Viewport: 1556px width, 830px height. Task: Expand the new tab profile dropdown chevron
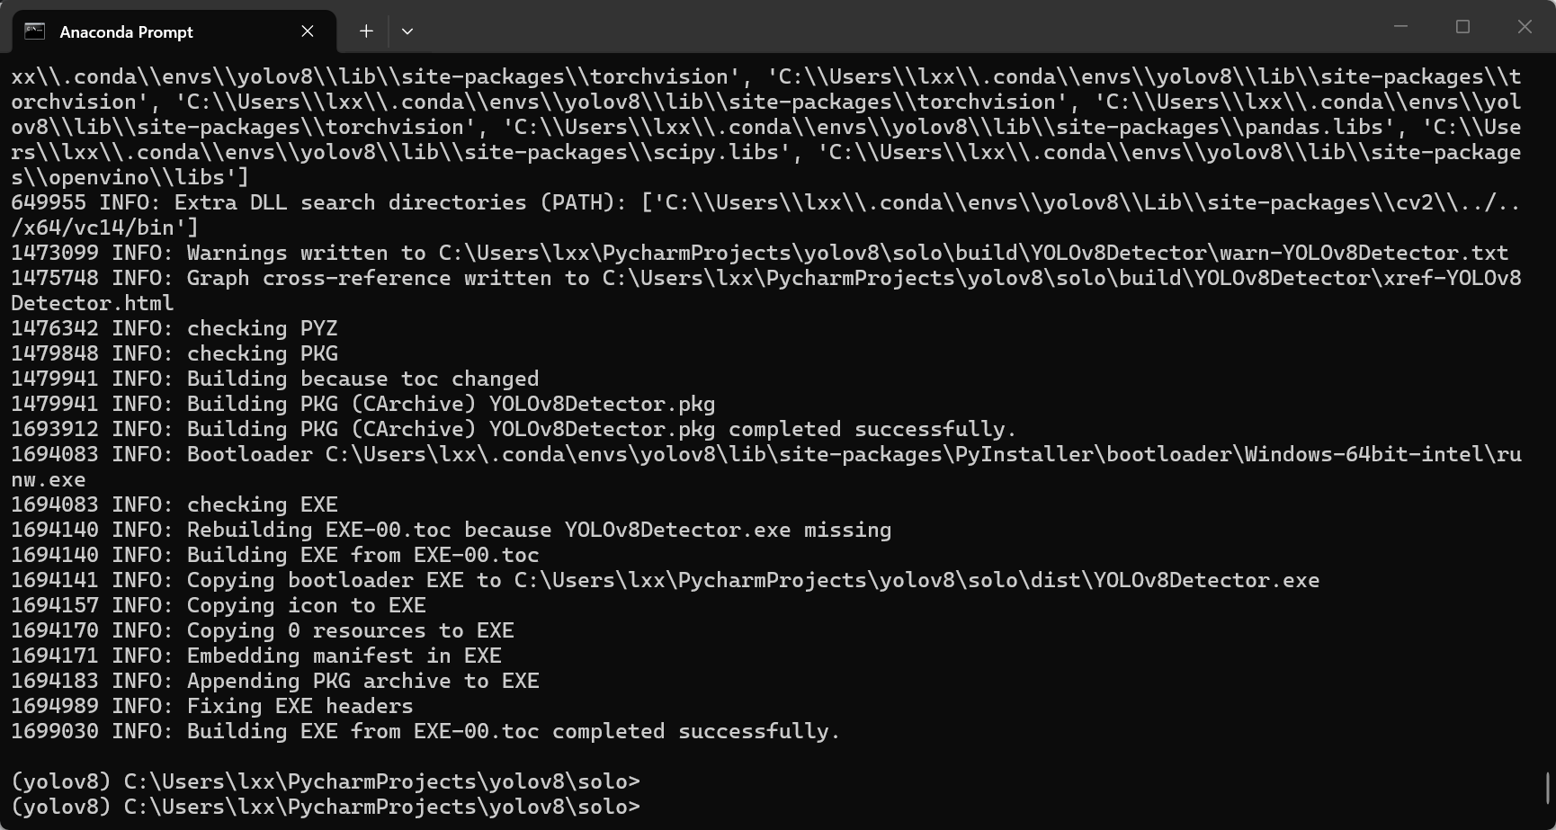pyautogui.click(x=407, y=31)
